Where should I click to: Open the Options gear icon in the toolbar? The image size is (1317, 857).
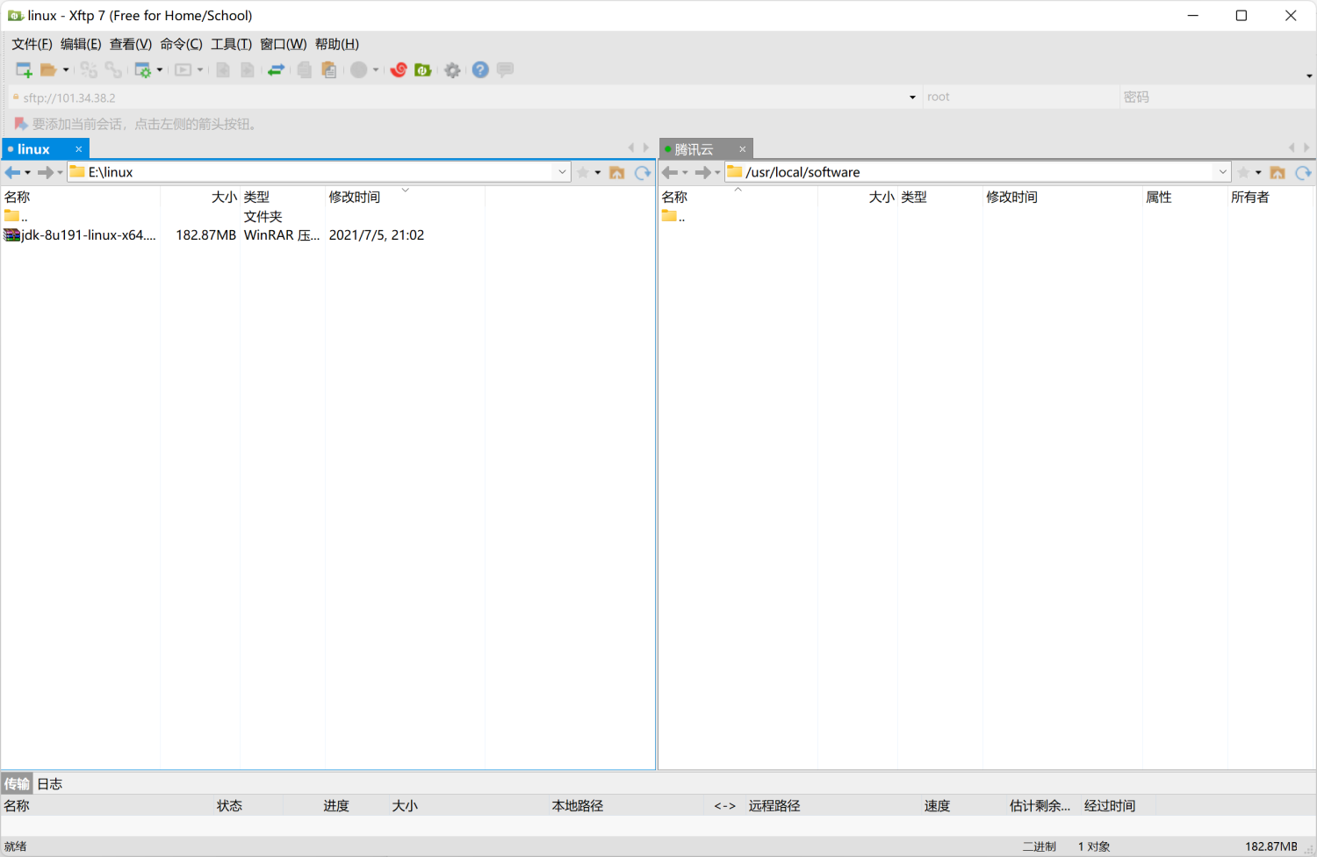point(452,70)
